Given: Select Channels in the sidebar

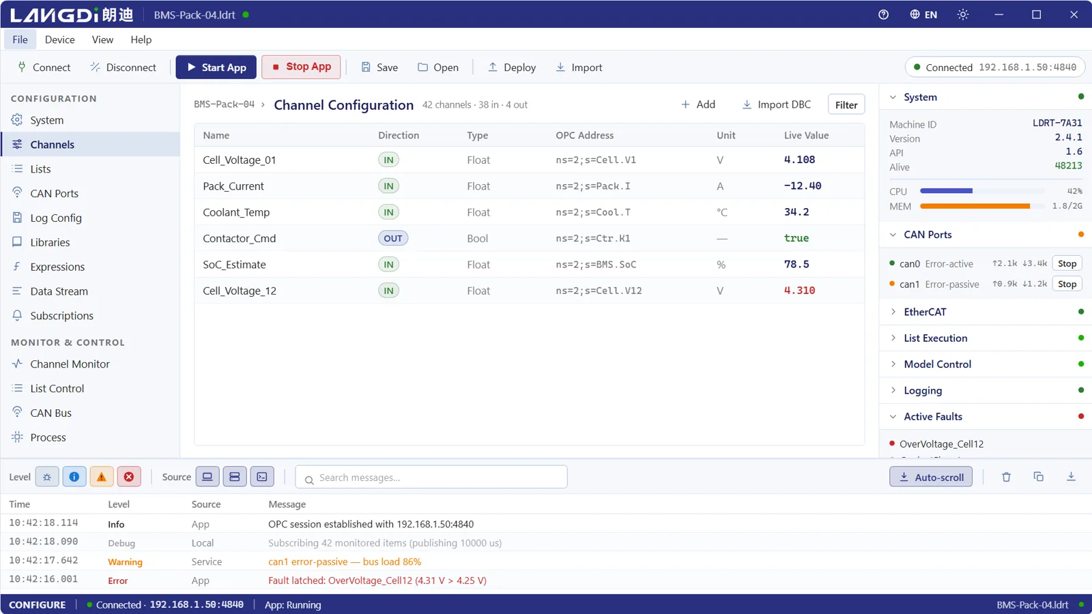Looking at the screenshot, I should 90,145.
